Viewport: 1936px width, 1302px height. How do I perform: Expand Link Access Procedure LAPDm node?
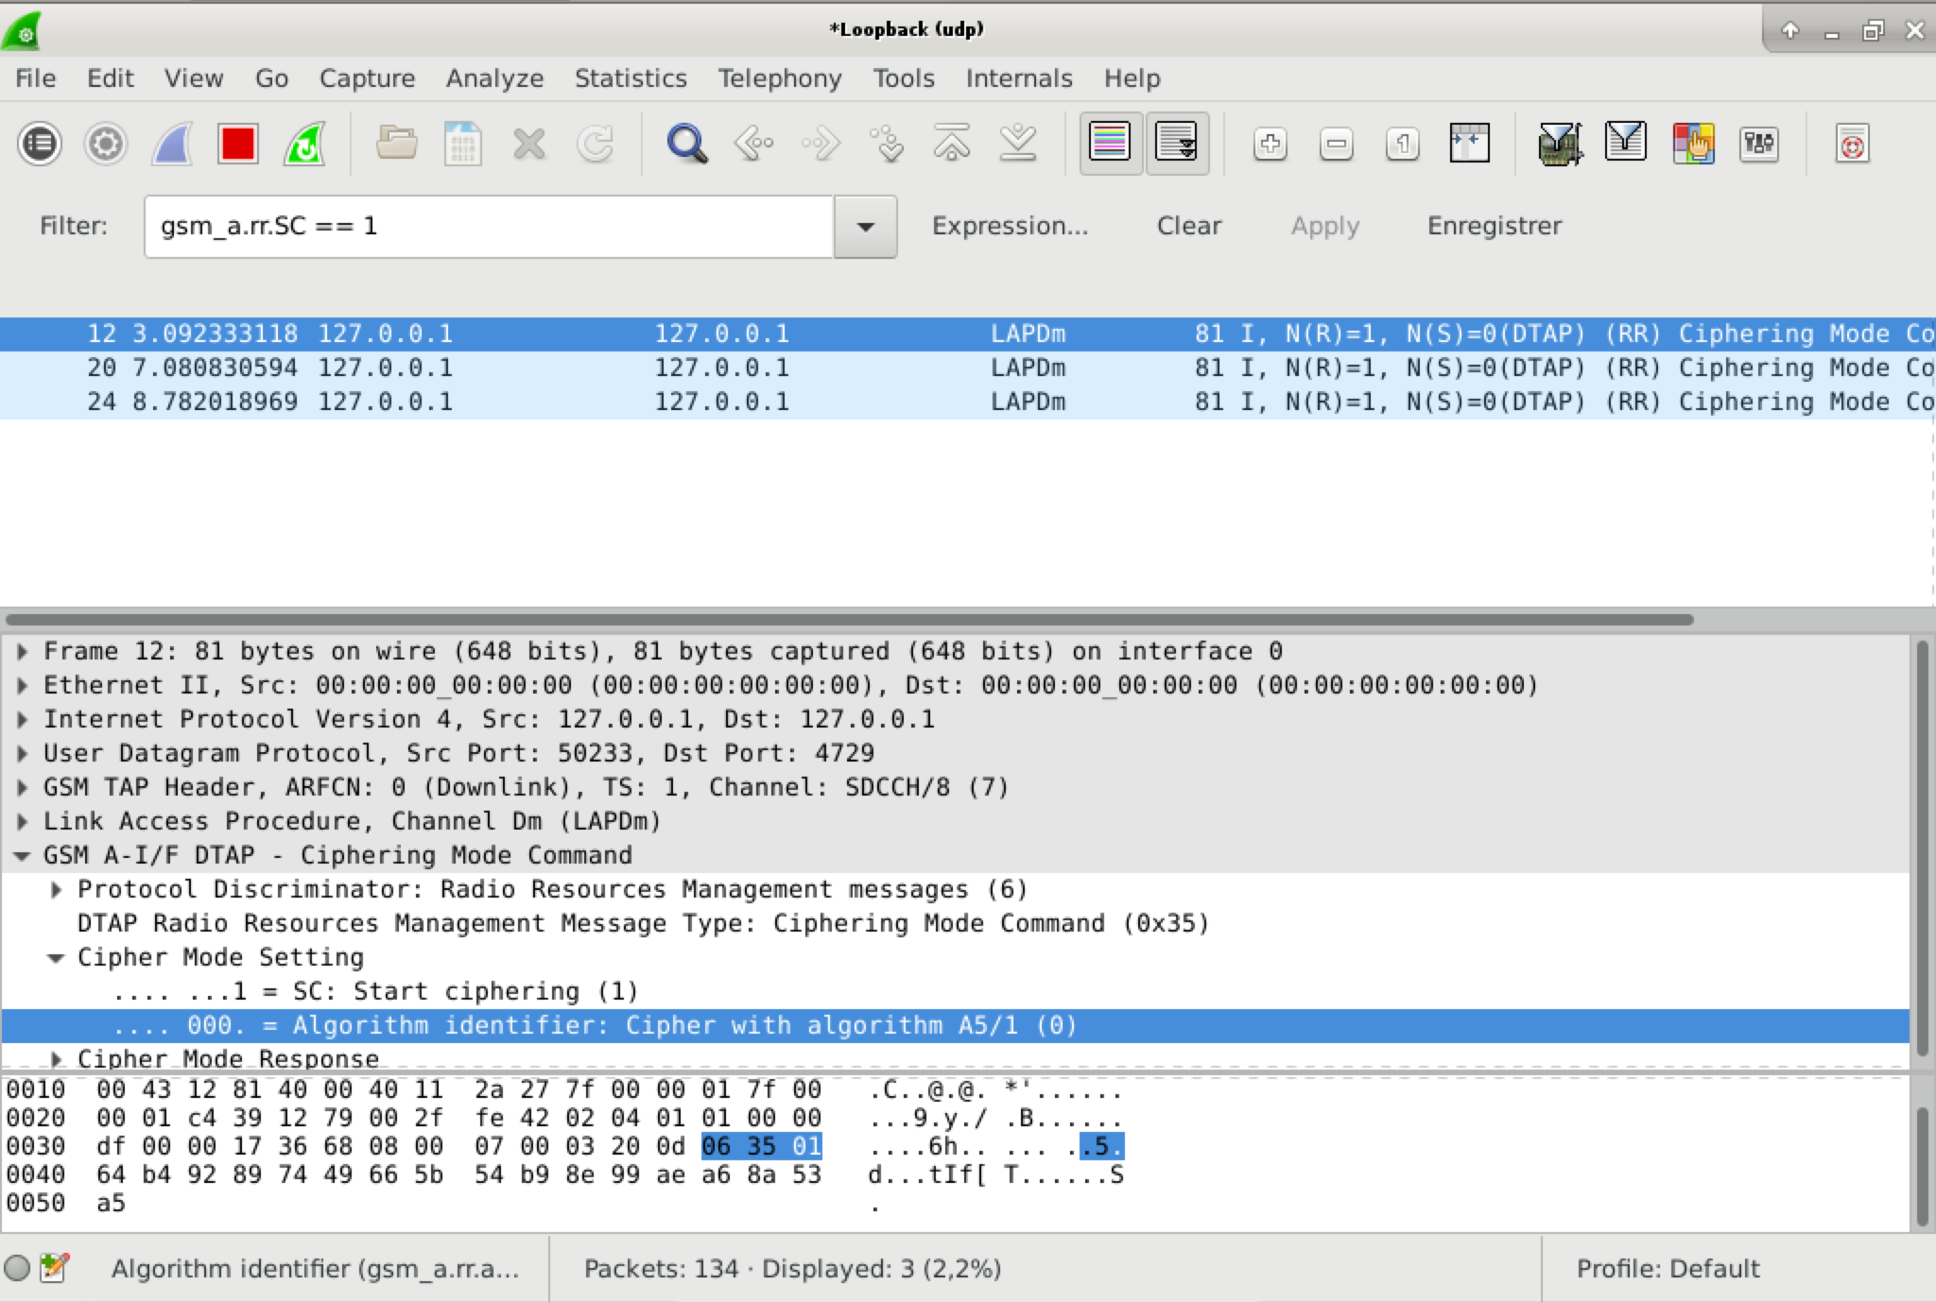click(x=22, y=821)
